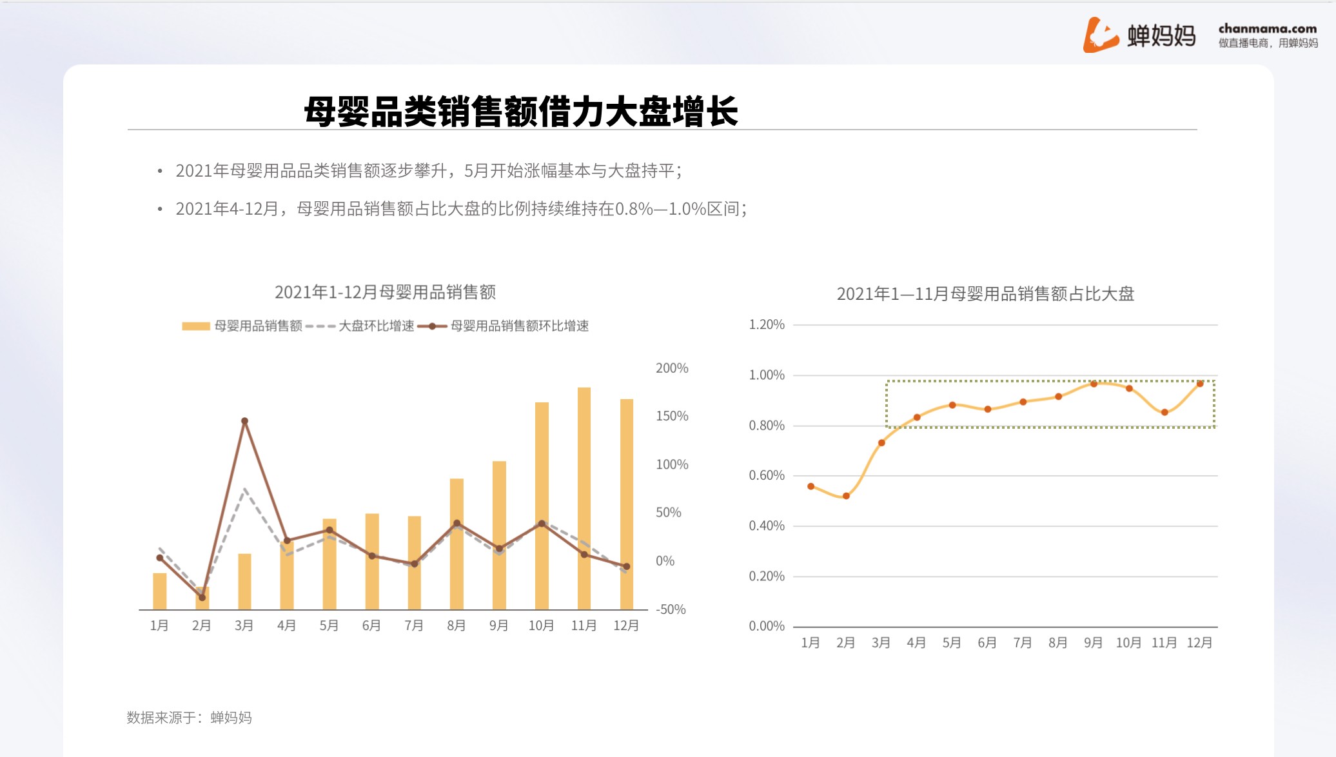This screenshot has height=757, width=1336.
Task: Click the chanmama.com website text
Action: pos(1268,28)
